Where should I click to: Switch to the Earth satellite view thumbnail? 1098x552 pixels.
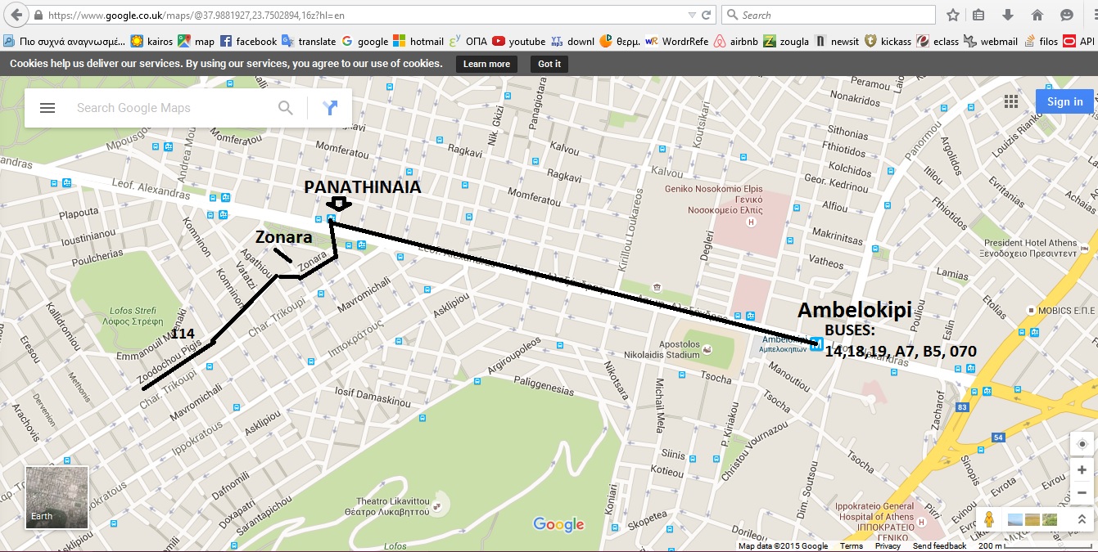56,497
